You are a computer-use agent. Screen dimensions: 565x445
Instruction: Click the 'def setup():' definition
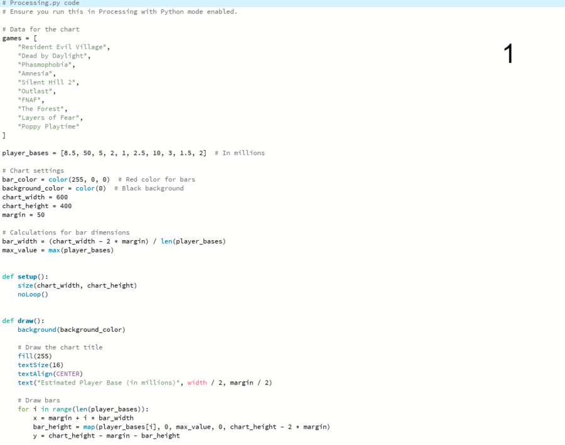click(25, 277)
